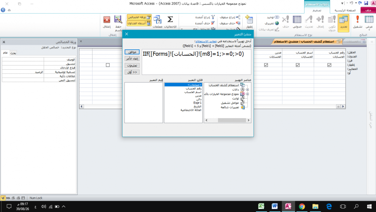
Task: Uncheck Show box for مدين column
Action: (266, 65)
